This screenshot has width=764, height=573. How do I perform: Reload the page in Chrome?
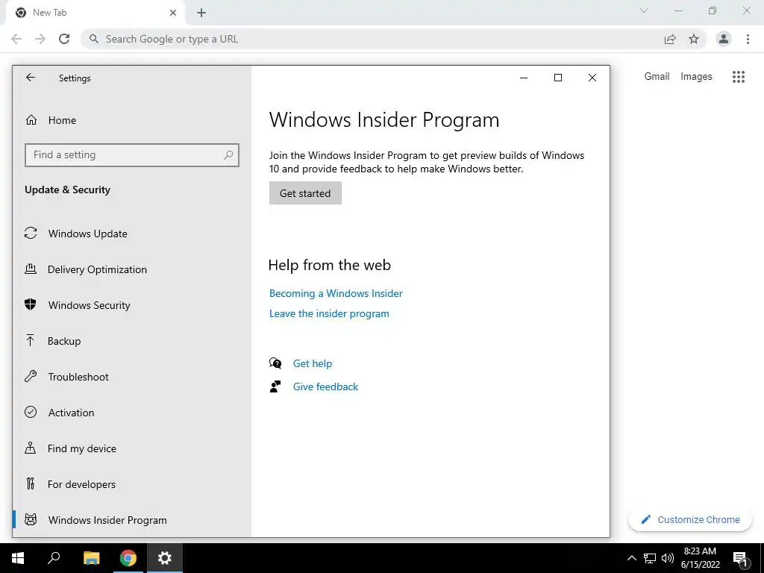click(64, 39)
